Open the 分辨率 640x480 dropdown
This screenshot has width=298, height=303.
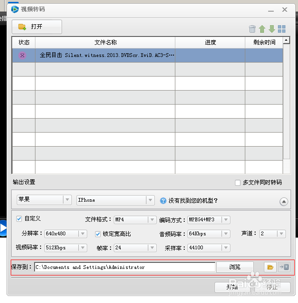66,234
